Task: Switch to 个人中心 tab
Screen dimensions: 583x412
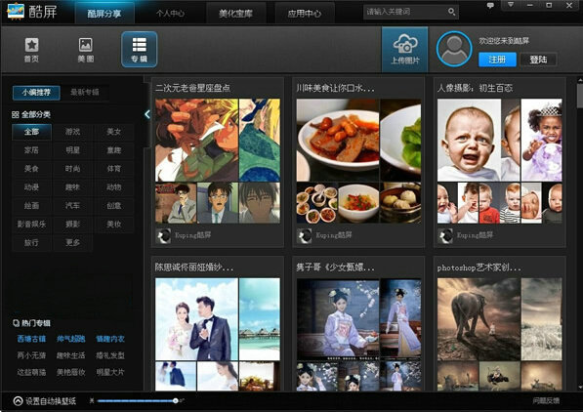Action: tap(170, 14)
